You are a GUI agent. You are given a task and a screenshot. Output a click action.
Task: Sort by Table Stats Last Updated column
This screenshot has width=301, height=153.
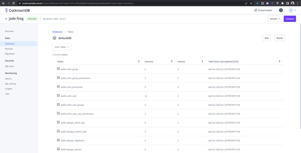click(279, 61)
